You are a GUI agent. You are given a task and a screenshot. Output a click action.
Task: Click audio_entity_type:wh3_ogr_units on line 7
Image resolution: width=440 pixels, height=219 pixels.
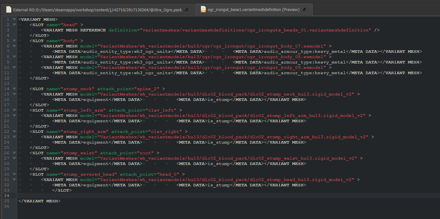126,52
